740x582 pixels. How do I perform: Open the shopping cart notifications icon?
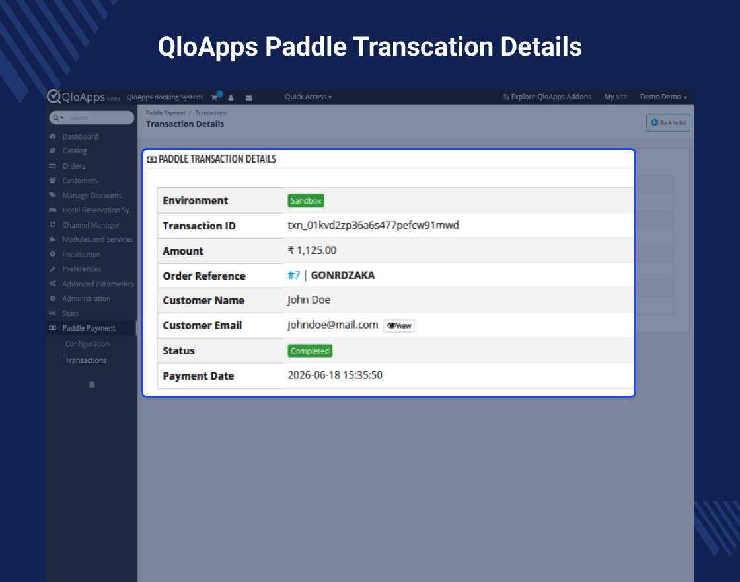click(x=215, y=97)
